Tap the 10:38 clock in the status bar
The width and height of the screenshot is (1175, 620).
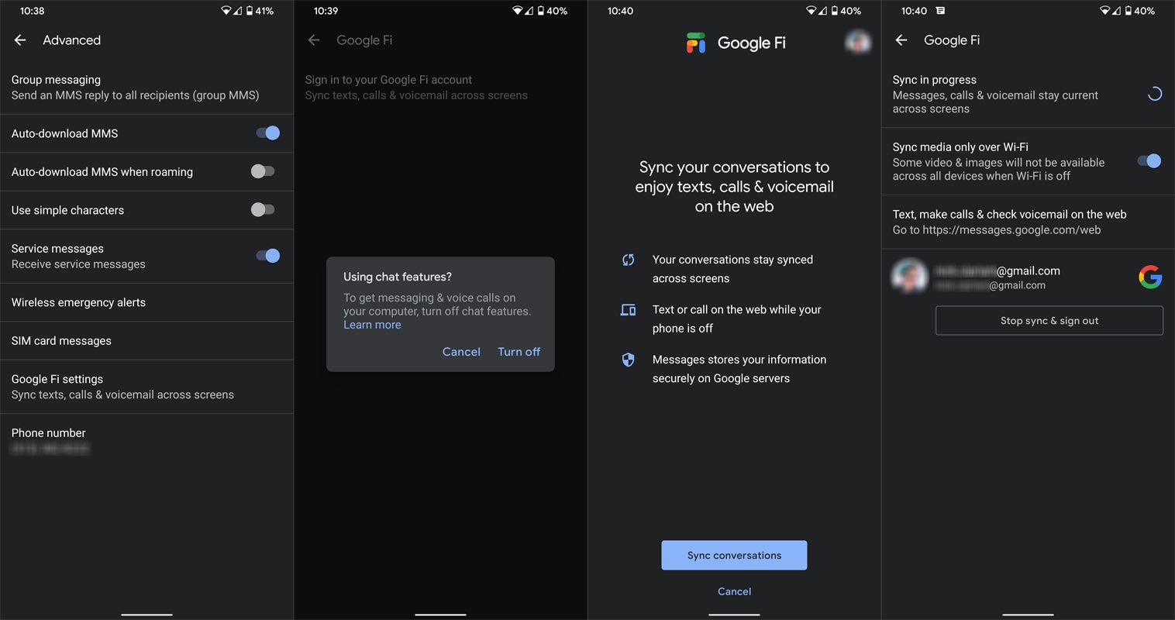click(x=32, y=11)
